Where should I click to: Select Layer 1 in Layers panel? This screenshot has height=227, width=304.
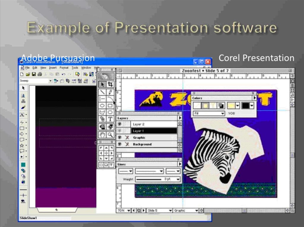point(154,131)
